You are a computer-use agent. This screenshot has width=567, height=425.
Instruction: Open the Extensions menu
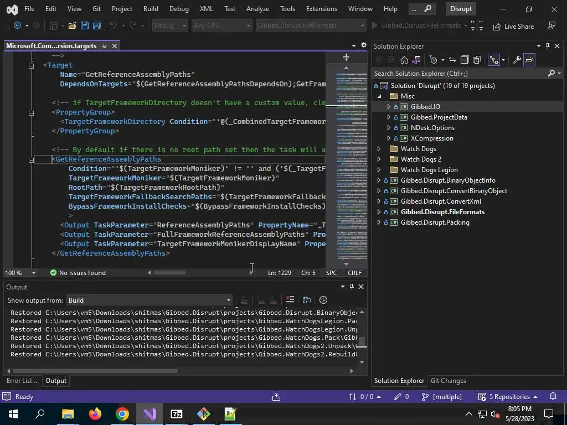click(322, 9)
